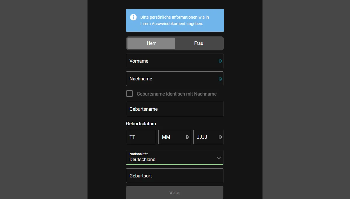
Task: Click into the JJJJ year field
Action: click(208, 137)
